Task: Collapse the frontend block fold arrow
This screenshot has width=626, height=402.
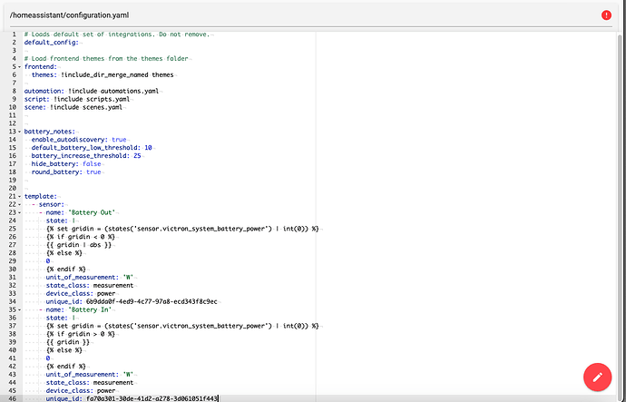Action: pos(18,66)
